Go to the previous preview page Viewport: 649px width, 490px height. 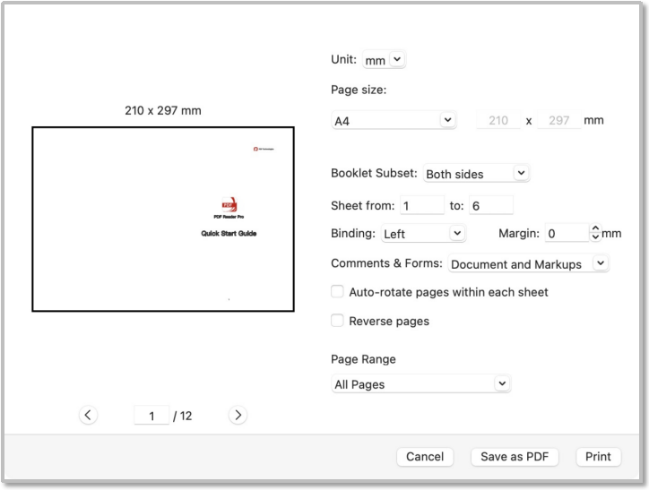pyautogui.click(x=88, y=415)
